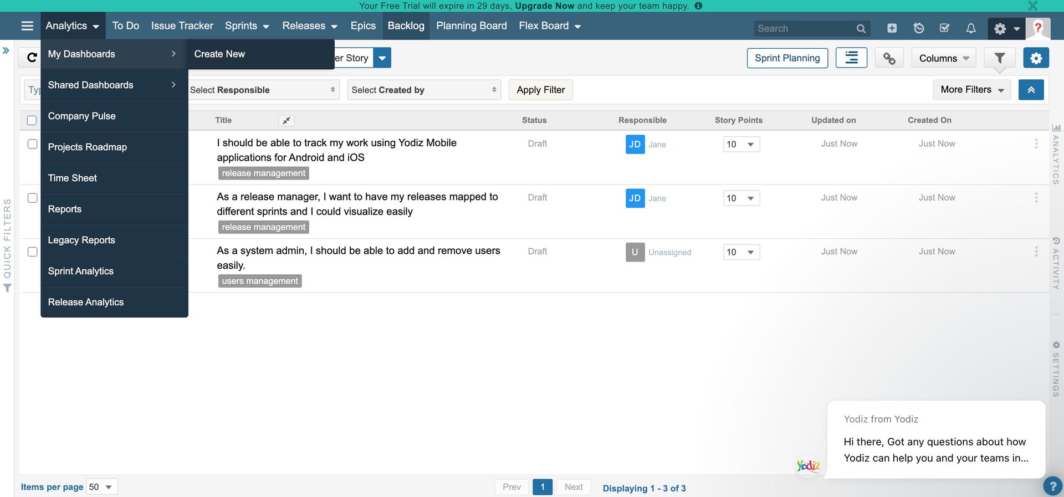Click the collapse title column icon
The image size is (1064, 497).
tap(286, 120)
